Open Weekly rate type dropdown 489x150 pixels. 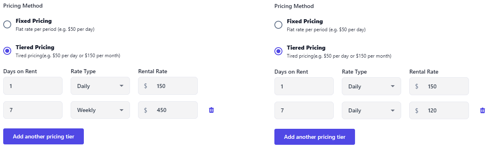pos(100,110)
